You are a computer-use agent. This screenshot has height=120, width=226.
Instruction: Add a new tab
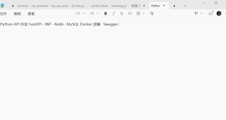185,6
